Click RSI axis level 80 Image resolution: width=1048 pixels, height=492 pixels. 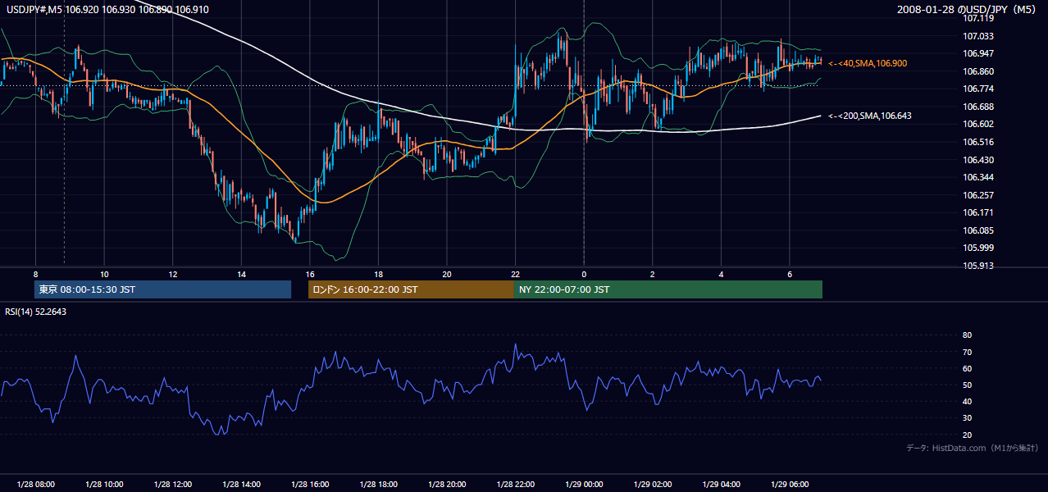[968, 335]
